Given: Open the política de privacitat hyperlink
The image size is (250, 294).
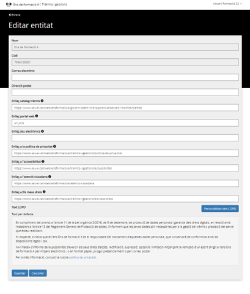Looking at the screenshot, I should point(83,257).
